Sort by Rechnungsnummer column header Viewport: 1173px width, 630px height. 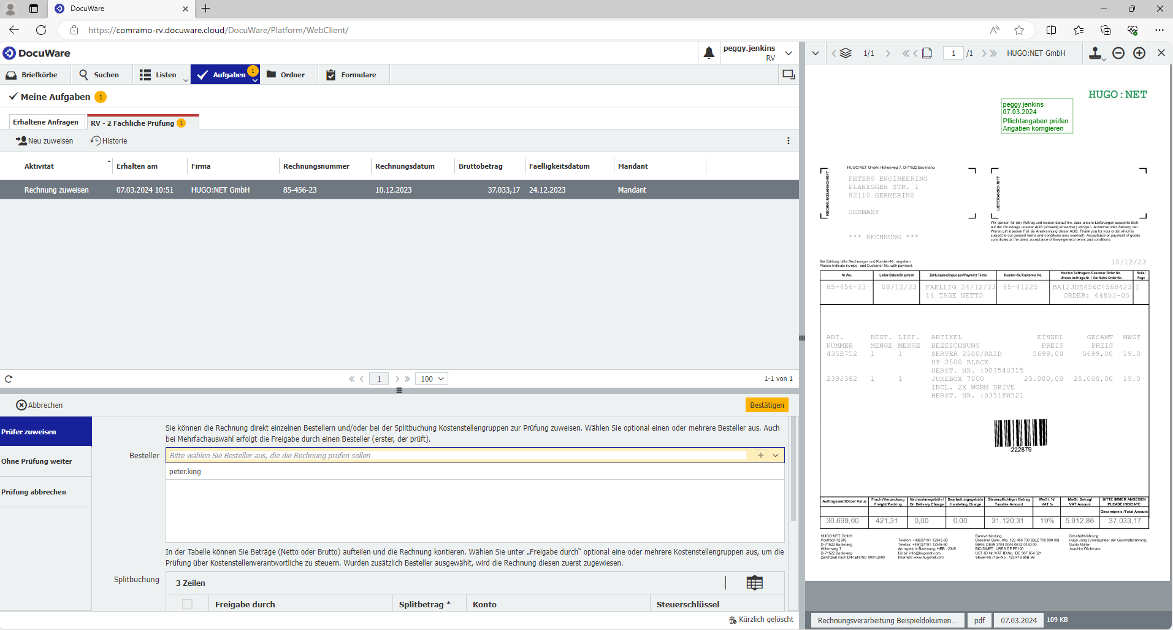(x=316, y=166)
